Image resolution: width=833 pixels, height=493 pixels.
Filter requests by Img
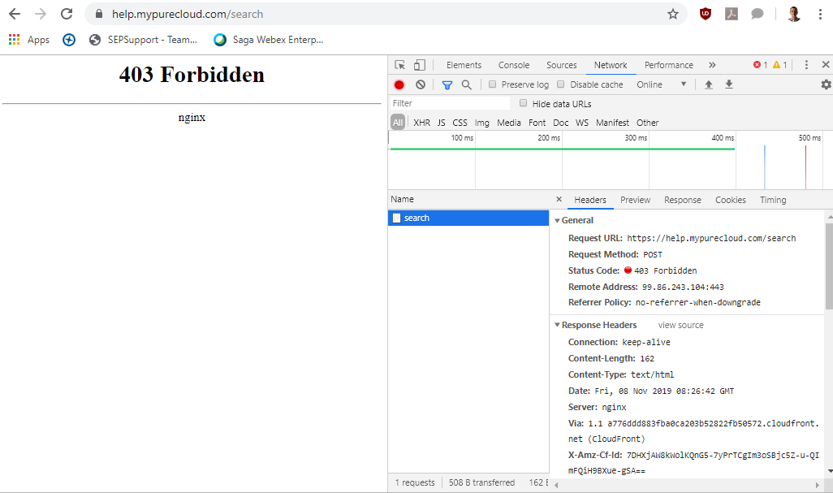coord(481,123)
